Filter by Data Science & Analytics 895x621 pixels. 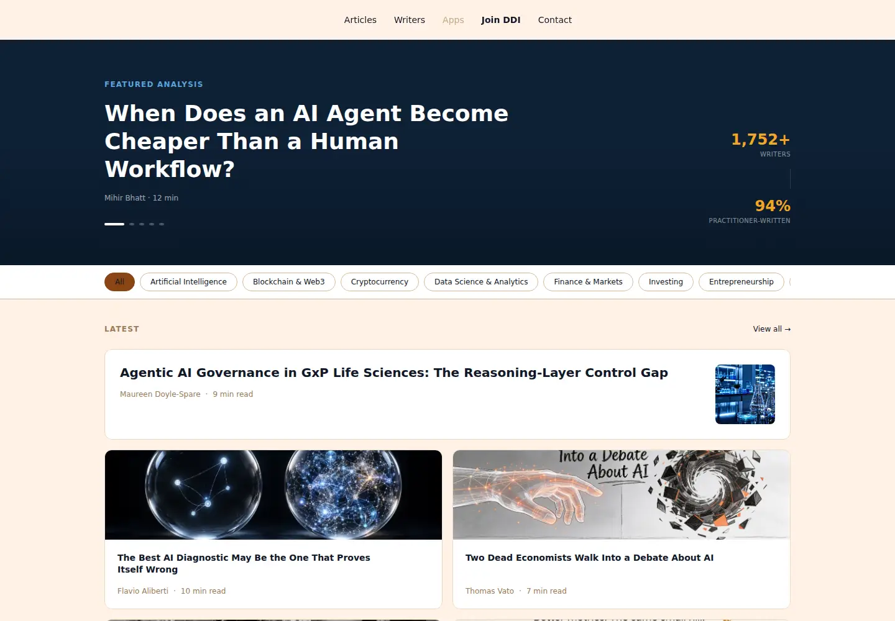pyautogui.click(x=481, y=282)
